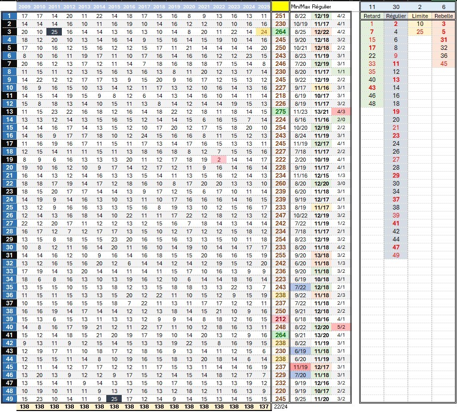
Task: Select the yellow highlighted 24 in row 3
Action: (263, 32)
